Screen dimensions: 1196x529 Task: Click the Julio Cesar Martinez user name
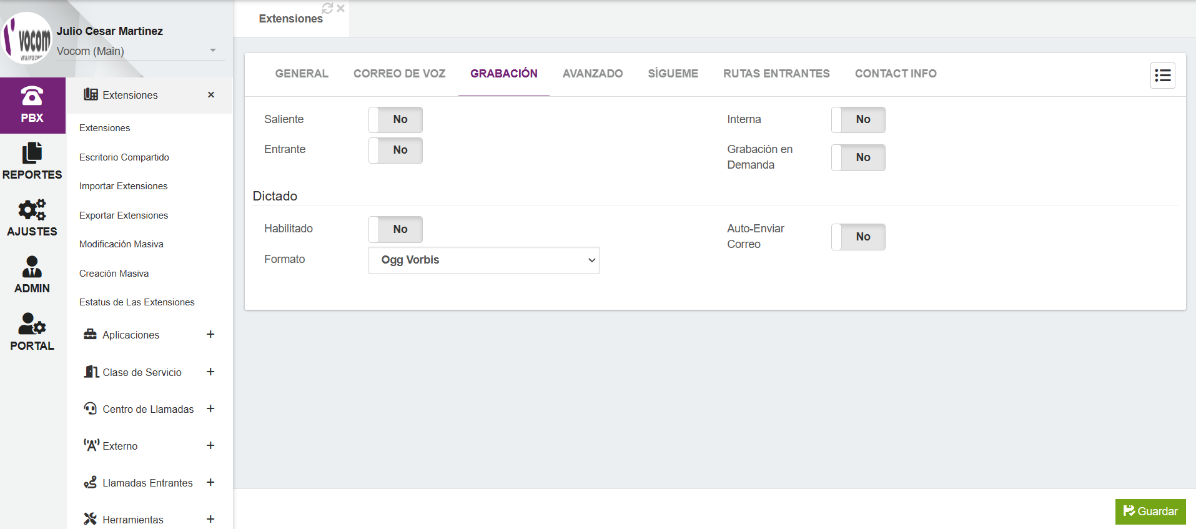point(110,31)
